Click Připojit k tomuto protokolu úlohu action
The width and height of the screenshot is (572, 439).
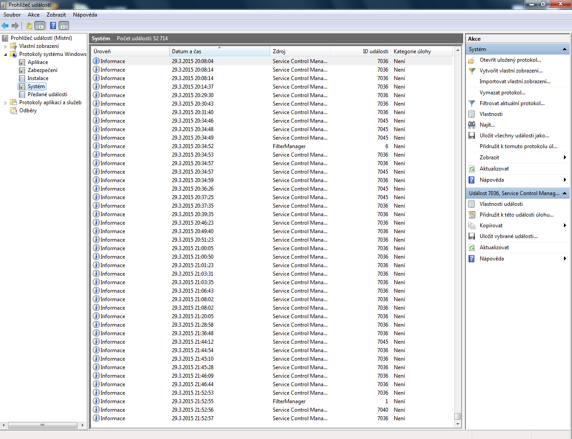click(519, 146)
